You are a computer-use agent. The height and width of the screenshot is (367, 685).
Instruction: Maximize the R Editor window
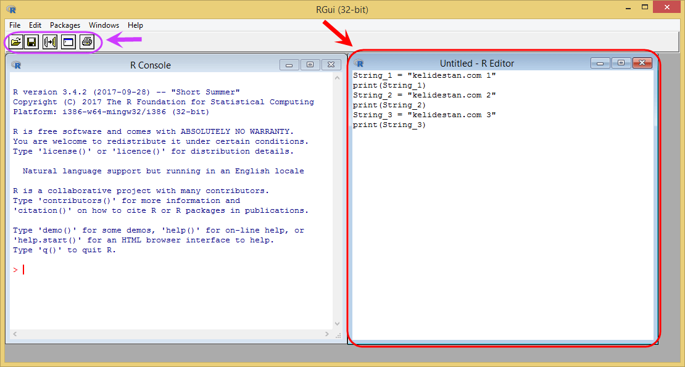[x=621, y=63]
